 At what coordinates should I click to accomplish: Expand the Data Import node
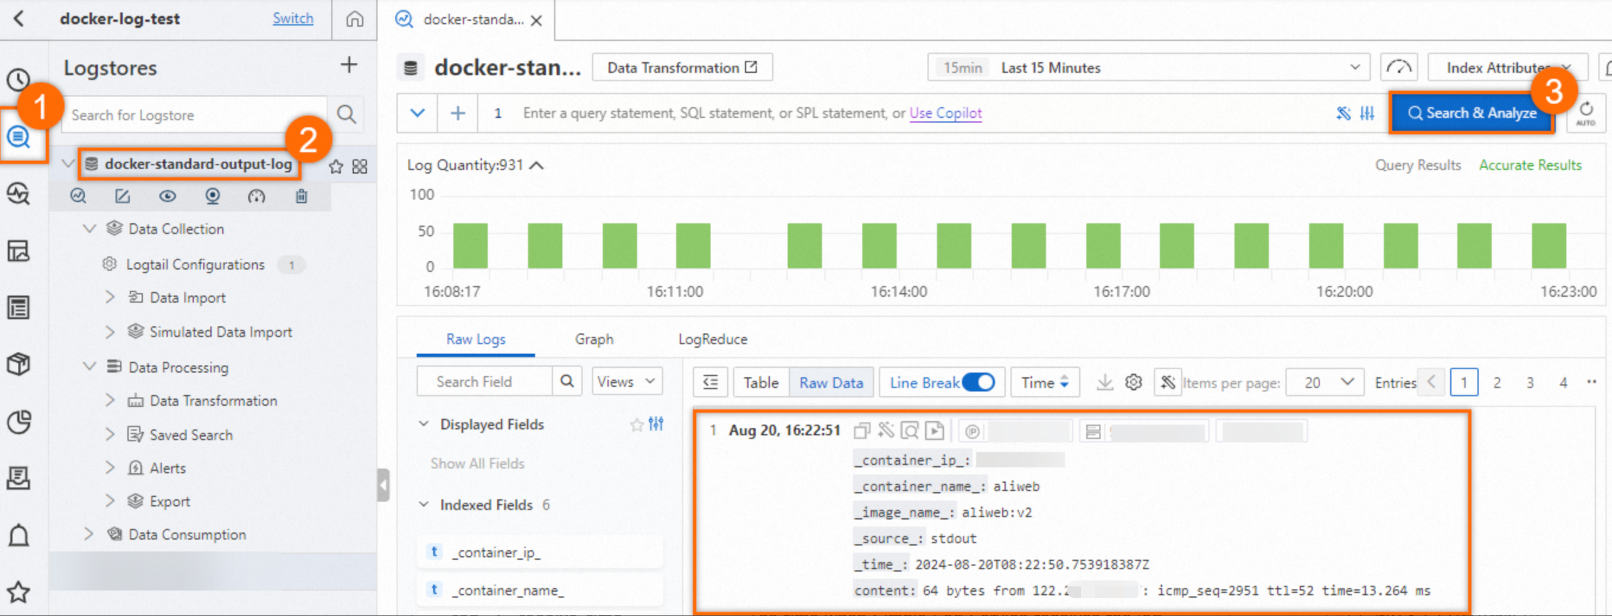click(x=110, y=298)
